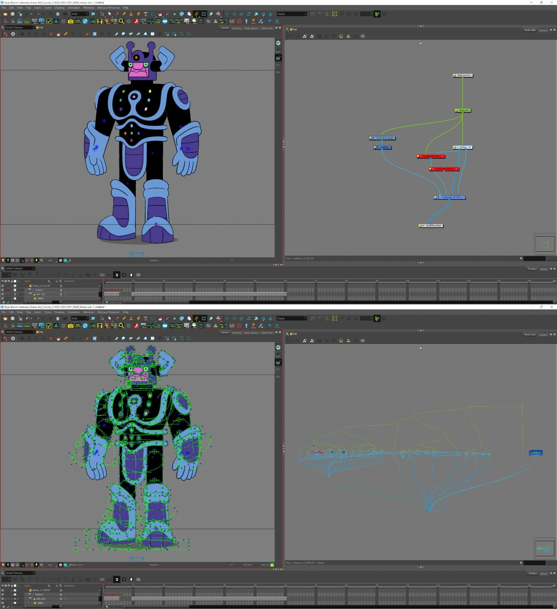Screen dimensions: 557x609
Task: Switch to the Node Library tab
Action: click(x=251, y=28)
